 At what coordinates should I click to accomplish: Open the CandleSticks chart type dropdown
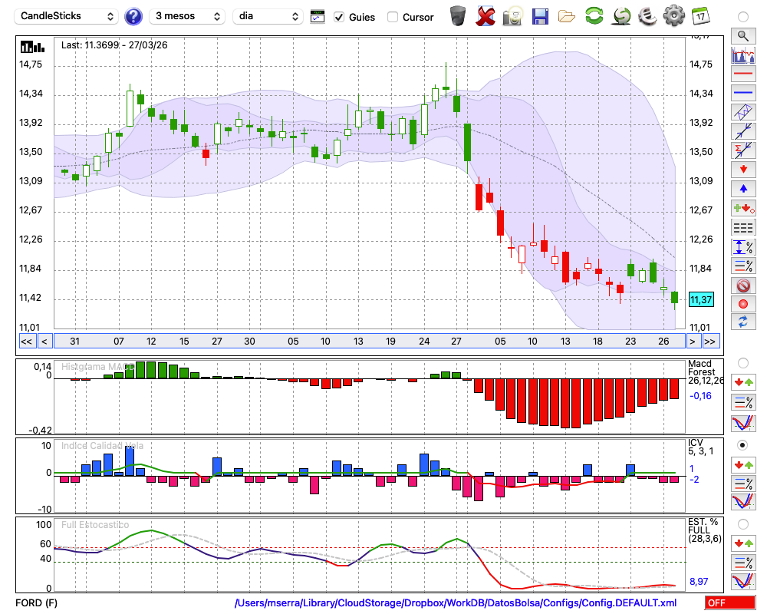pyautogui.click(x=67, y=16)
